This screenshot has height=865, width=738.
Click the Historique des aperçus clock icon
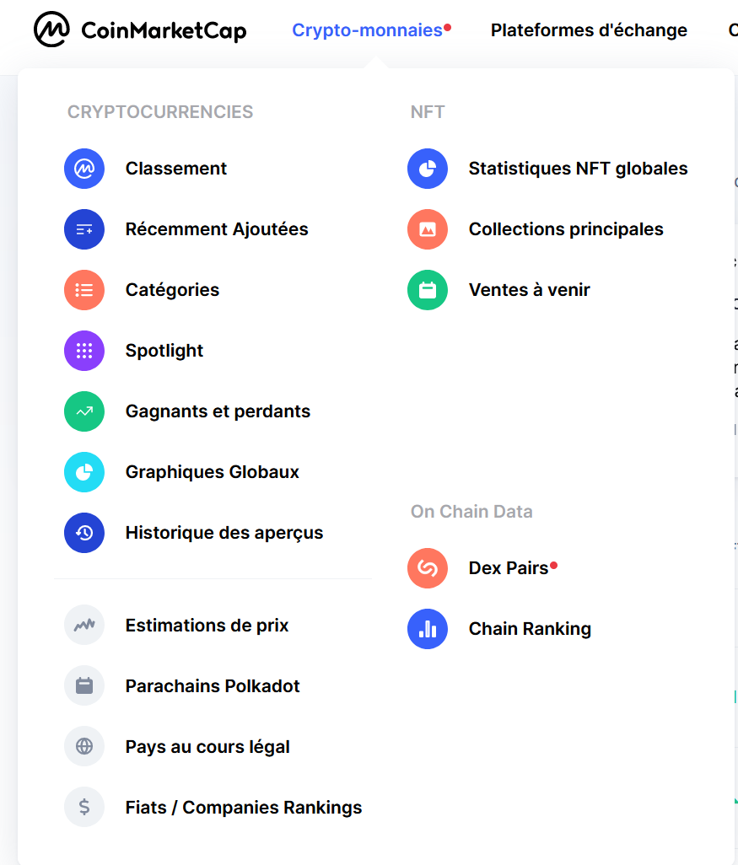click(84, 533)
